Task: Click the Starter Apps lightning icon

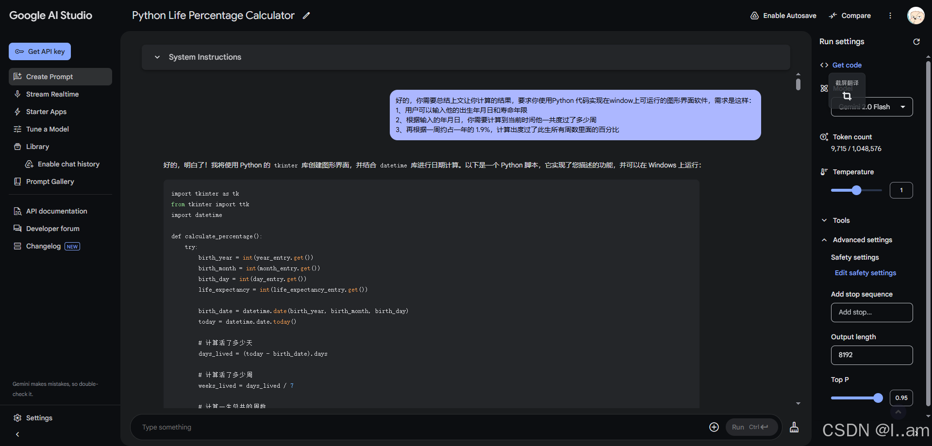Action: tap(17, 112)
